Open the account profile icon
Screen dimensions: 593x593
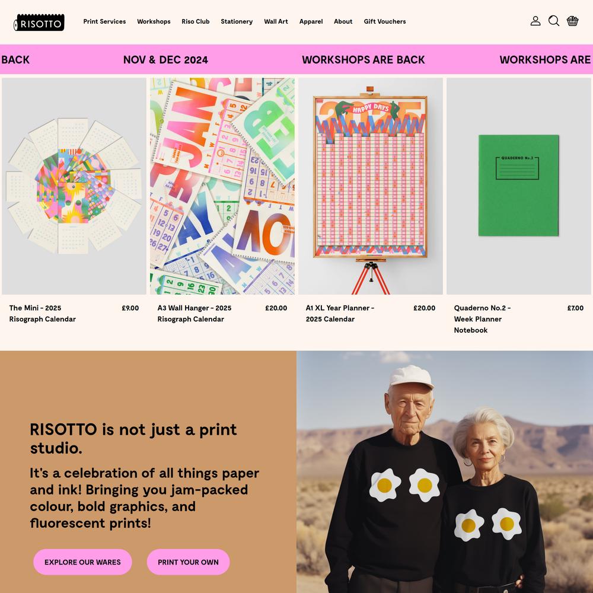pos(535,21)
